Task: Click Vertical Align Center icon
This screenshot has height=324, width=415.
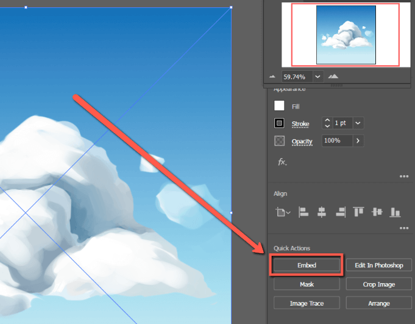Action: tap(377, 212)
